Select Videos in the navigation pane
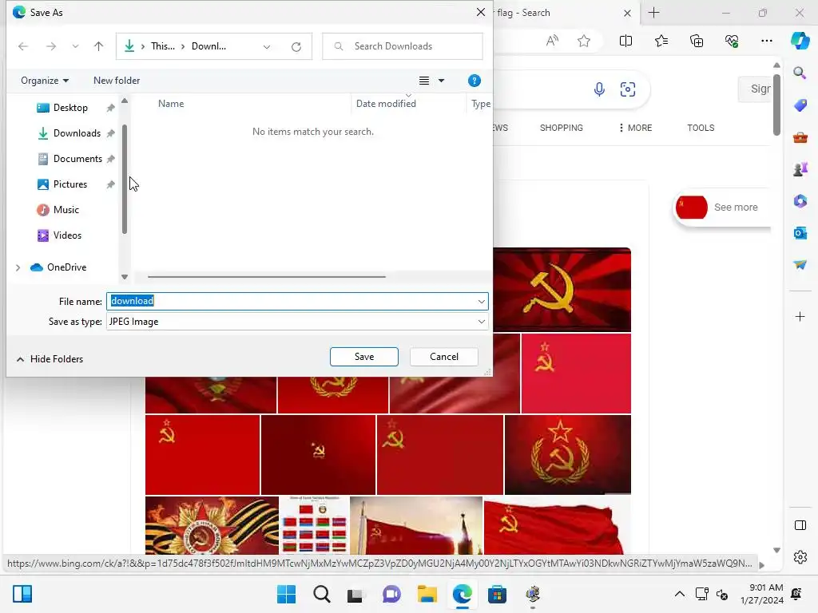Image resolution: width=818 pixels, height=613 pixels. pyautogui.click(x=67, y=235)
